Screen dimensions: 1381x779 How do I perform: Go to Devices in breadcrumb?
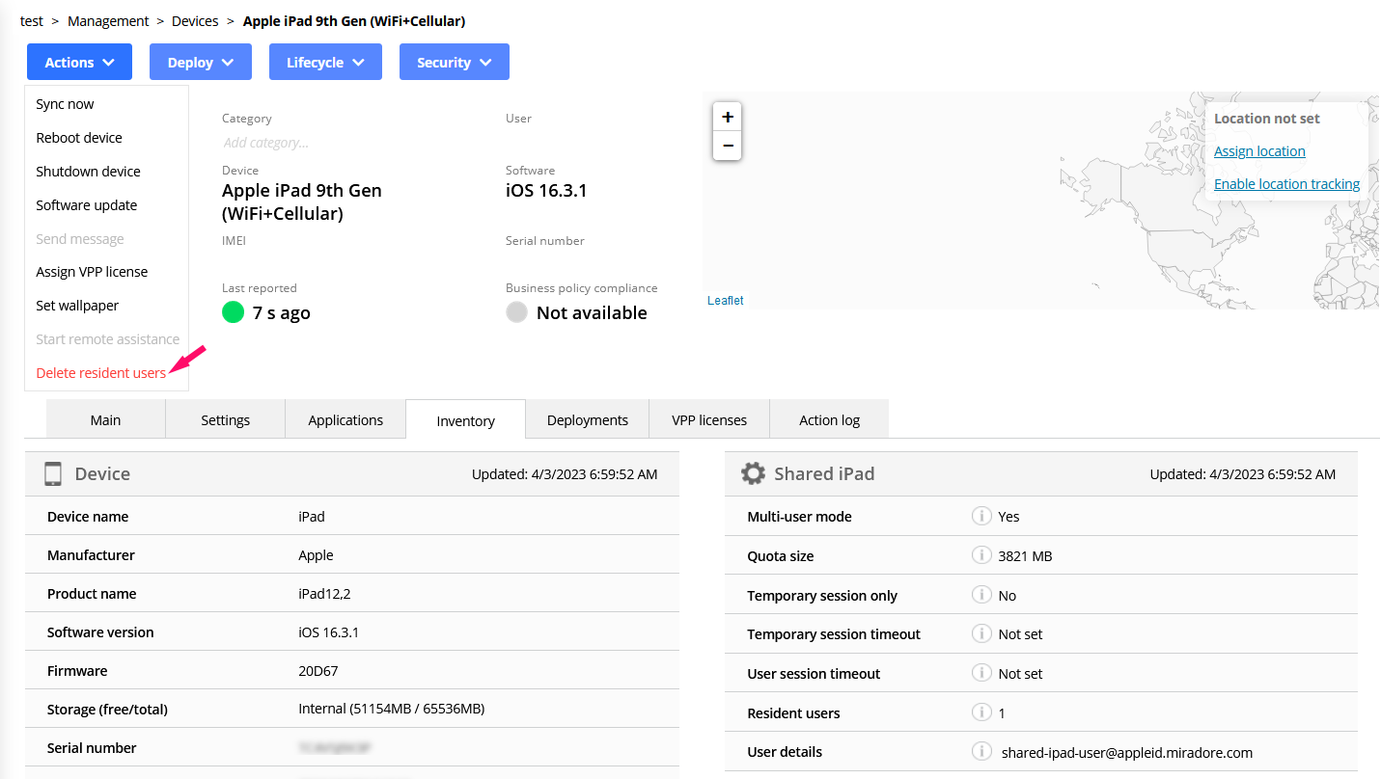[x=195, y=21]
